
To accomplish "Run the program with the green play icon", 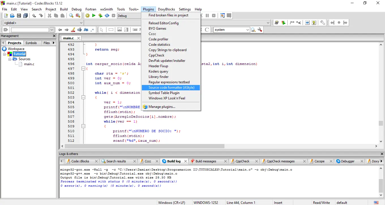I will (94, 16).
